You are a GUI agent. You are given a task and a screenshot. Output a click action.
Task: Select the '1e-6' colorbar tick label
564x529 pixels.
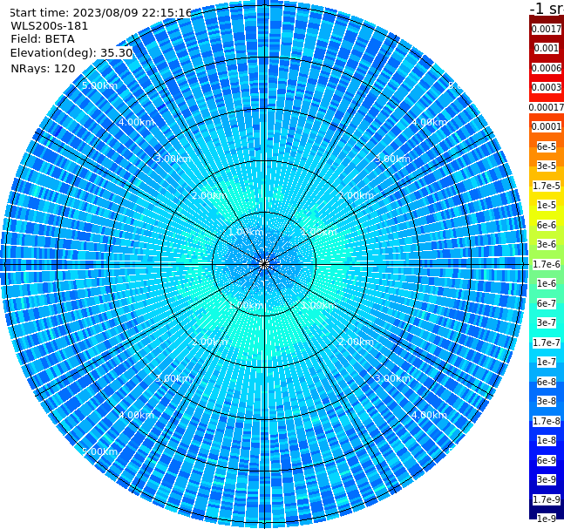(x=547, y=283)
